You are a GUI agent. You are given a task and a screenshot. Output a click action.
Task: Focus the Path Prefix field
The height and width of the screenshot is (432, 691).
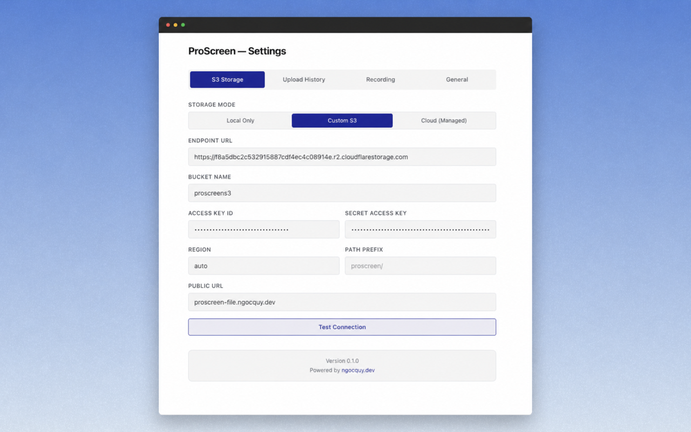click(421, 266)
